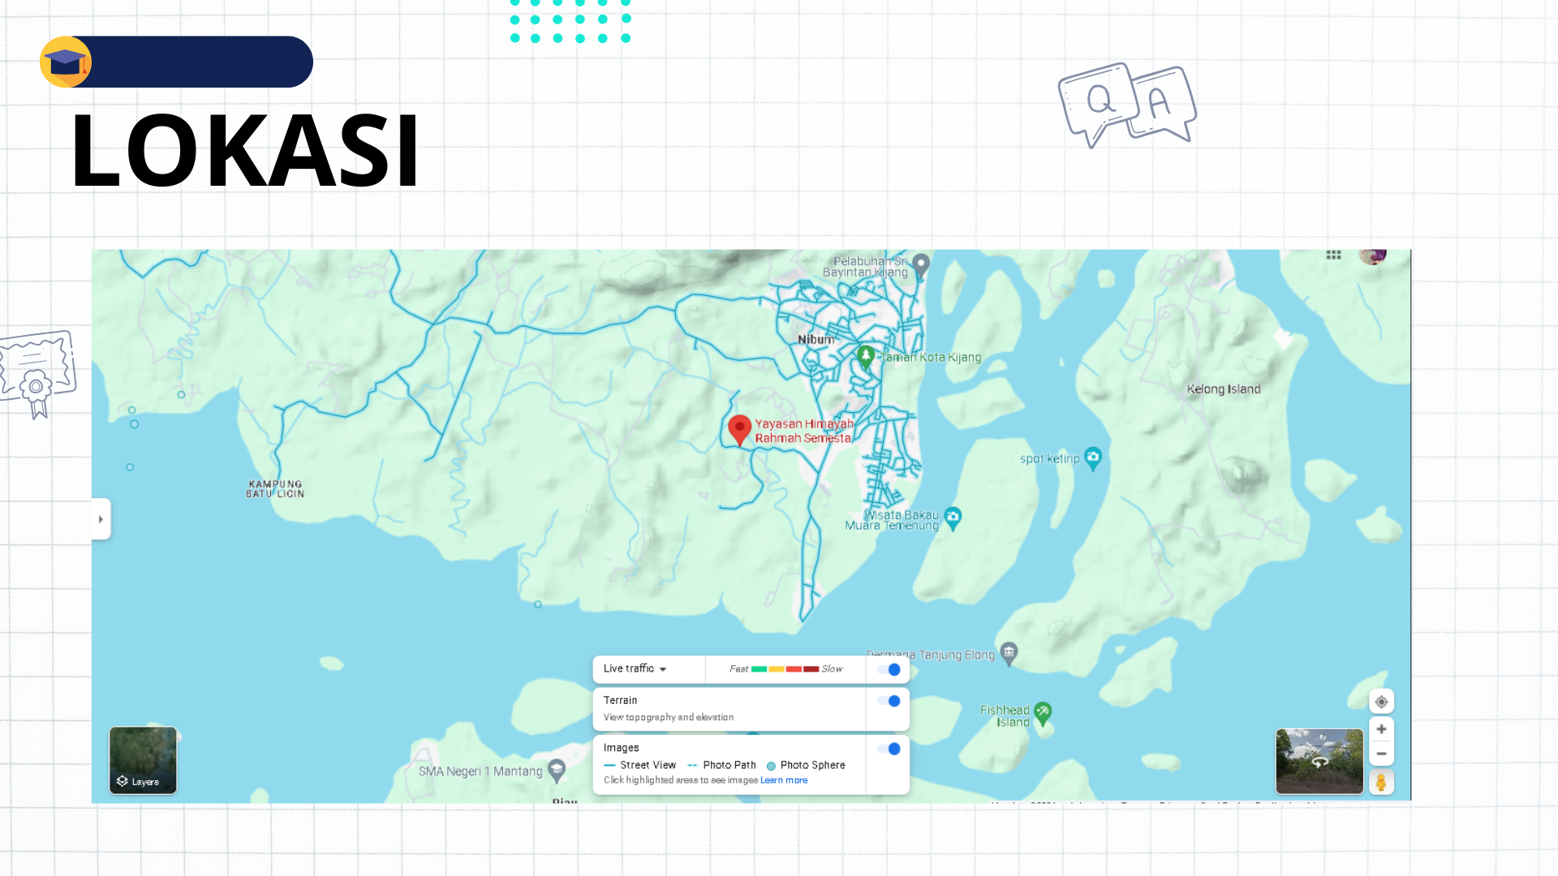This screenshot has width=1558, height=876.
Task: Pick the Street View pegman icon
Action: coord(1381,782)
